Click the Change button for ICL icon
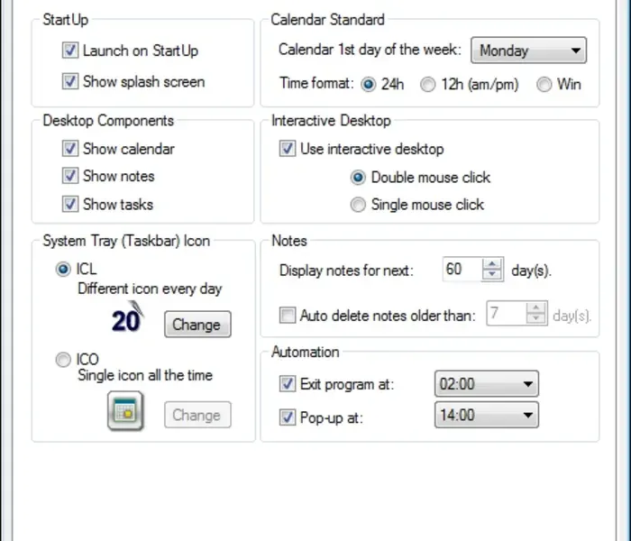Viewport: 631px width, 541px height. click(197, 325)
